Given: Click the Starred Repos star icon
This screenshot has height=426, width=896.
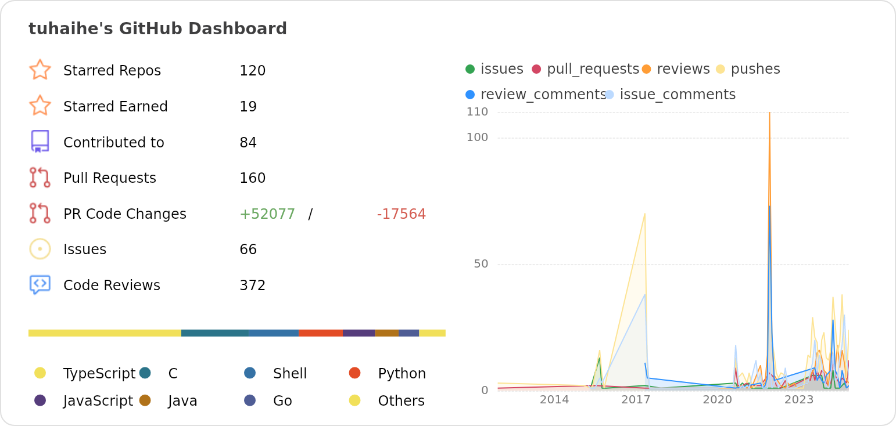Looking at the screenshot, I should (40, 70).
